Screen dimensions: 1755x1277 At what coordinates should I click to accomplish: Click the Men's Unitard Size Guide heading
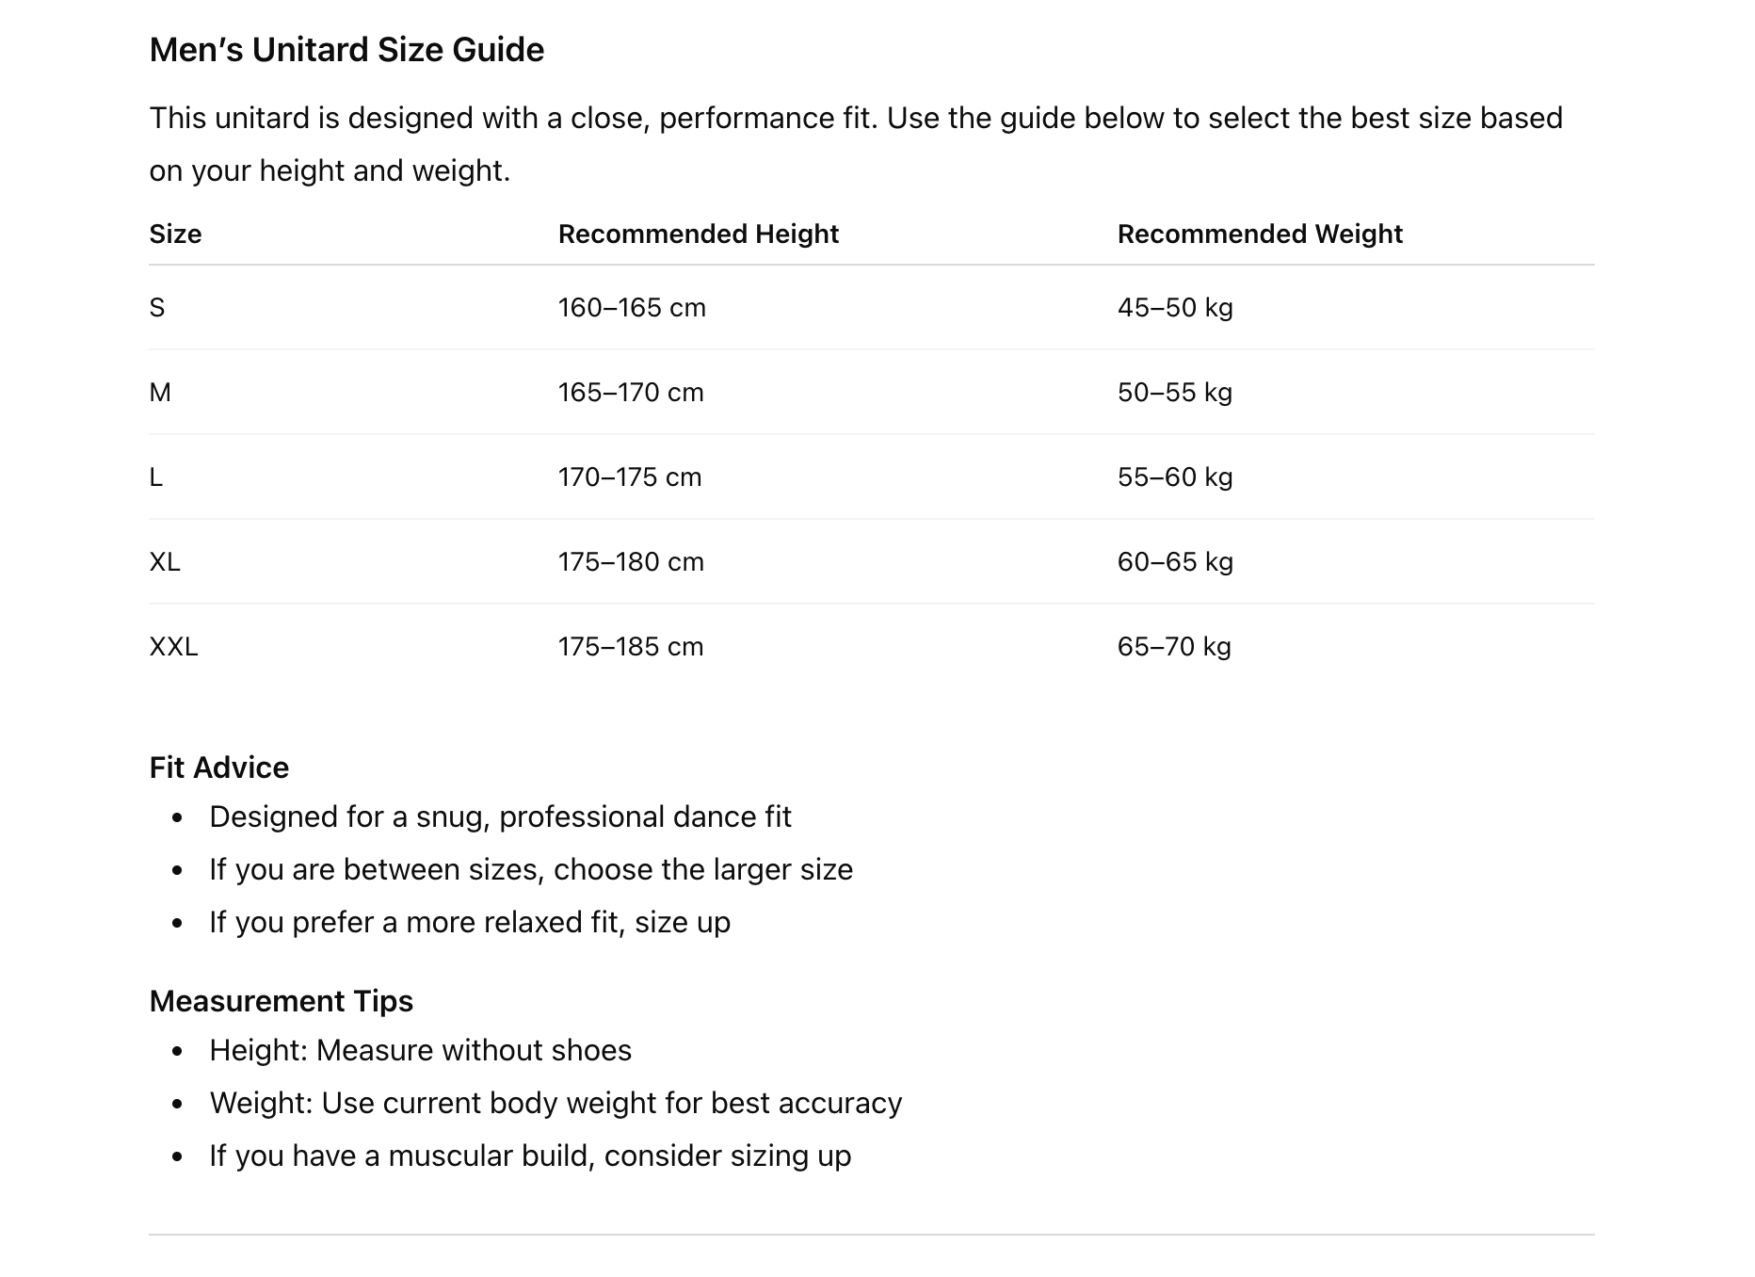coord(346,50)
